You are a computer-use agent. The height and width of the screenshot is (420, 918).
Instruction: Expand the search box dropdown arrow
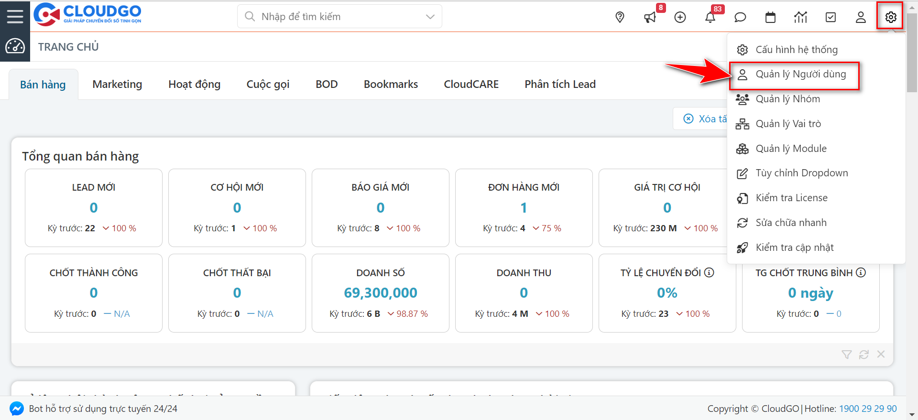(x=430, y=17)
